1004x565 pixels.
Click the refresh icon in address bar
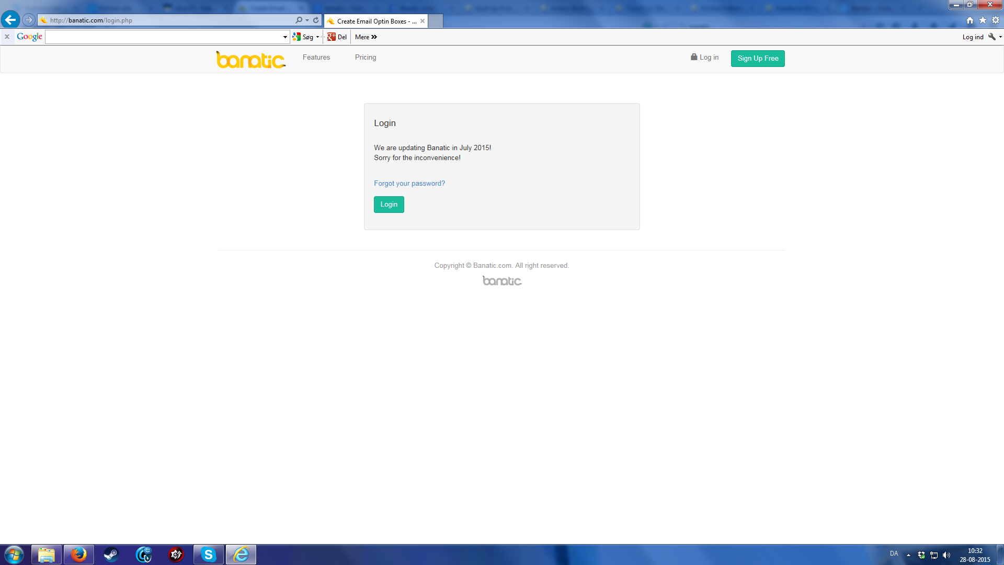coord(316,20)
